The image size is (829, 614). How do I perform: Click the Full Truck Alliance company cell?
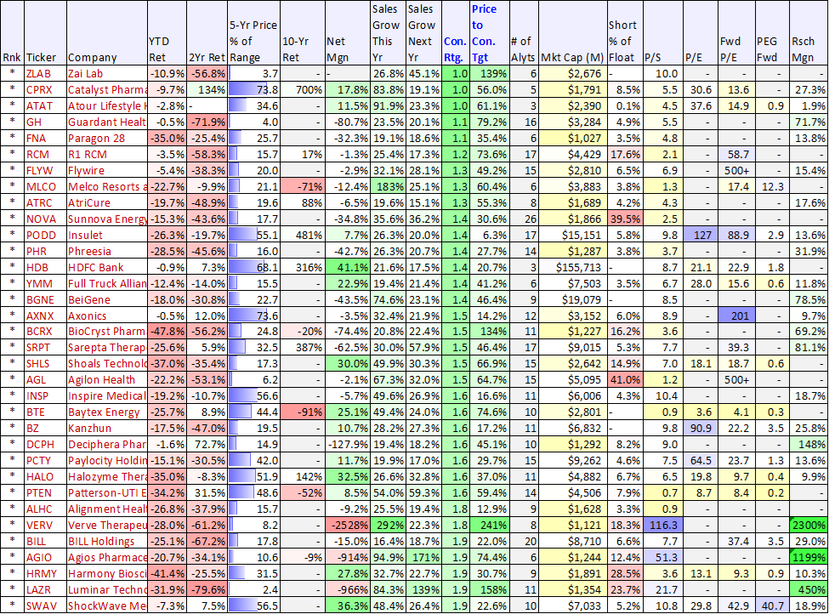107,283
